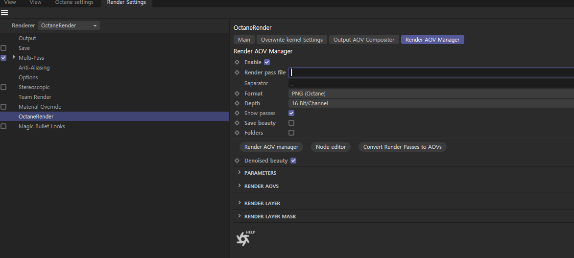Switch to the Octane settings tab
Screen dimensions: 574x258
pos(74,2)
